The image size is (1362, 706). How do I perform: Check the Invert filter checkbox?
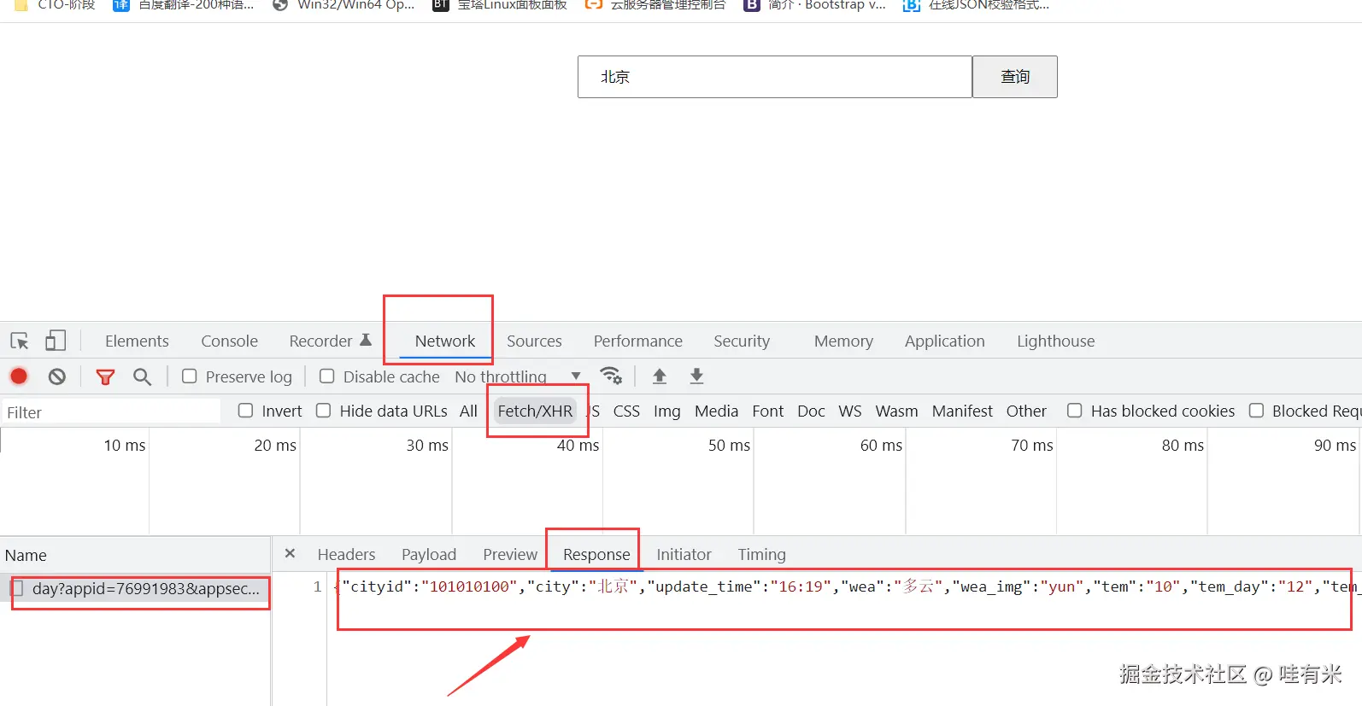246,411
